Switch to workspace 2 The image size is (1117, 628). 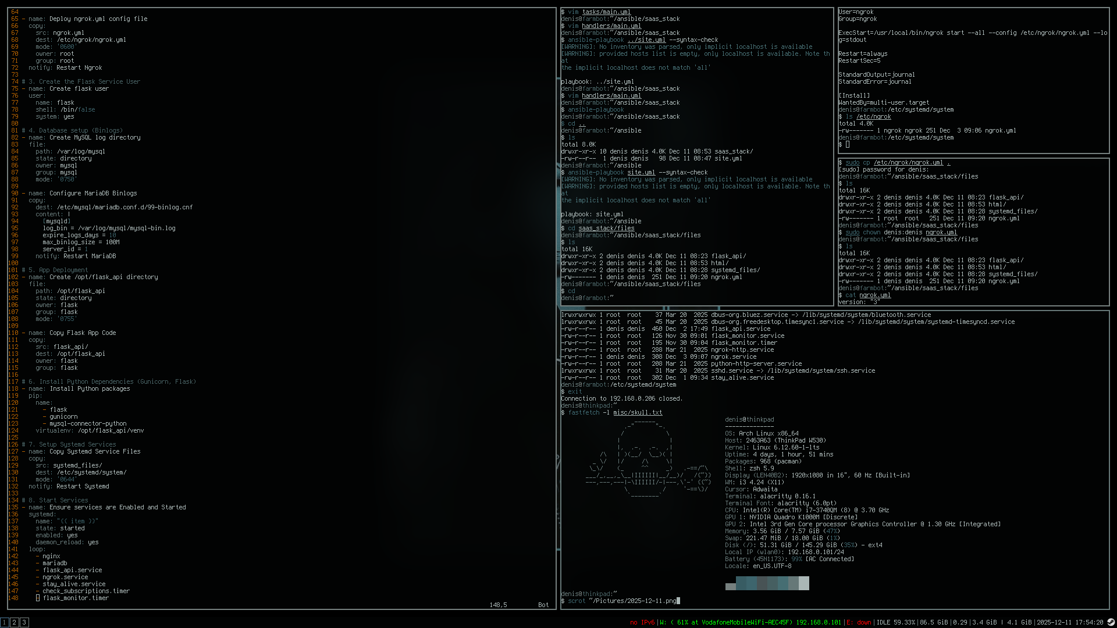pyautogui.click(x=15, y=622)
